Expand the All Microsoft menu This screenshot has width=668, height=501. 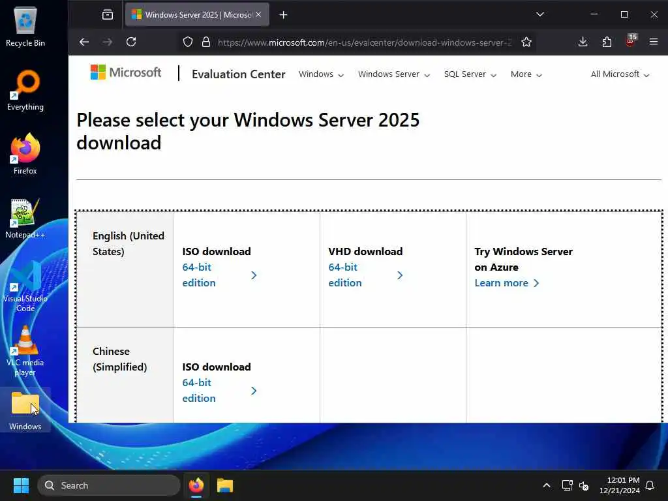(x=620, y=74)
